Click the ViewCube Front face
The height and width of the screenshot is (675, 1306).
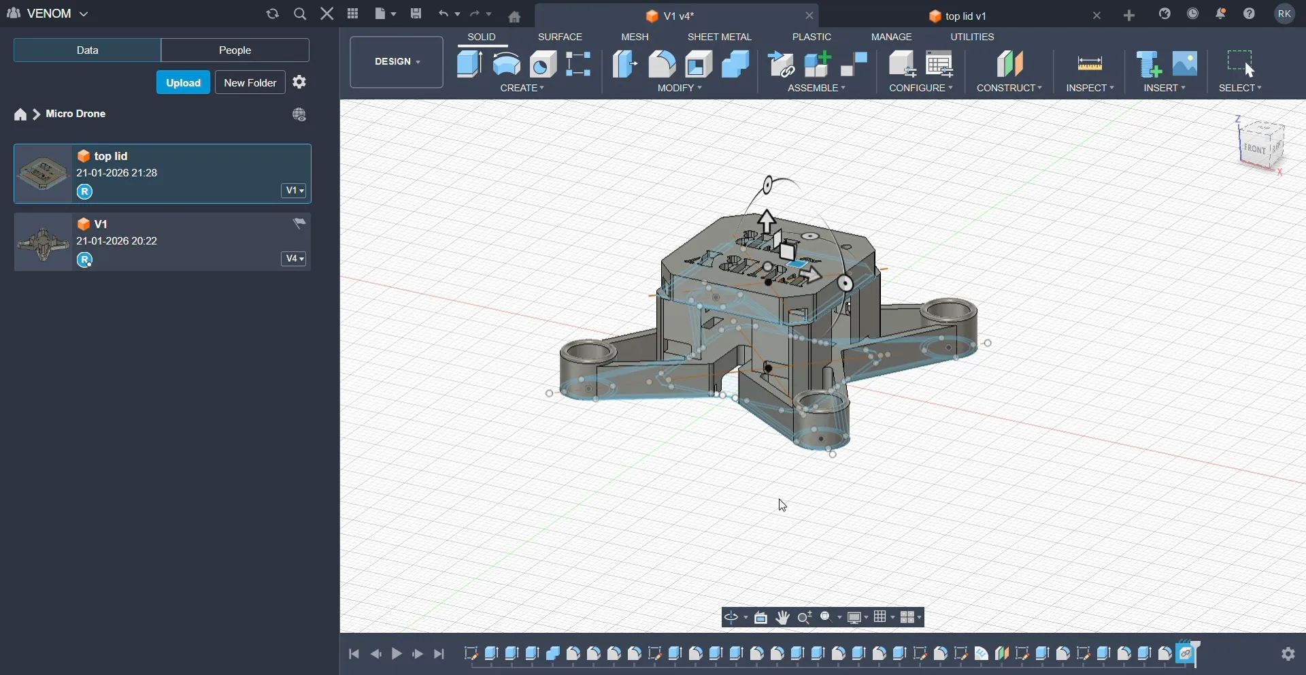point(1256,148)
